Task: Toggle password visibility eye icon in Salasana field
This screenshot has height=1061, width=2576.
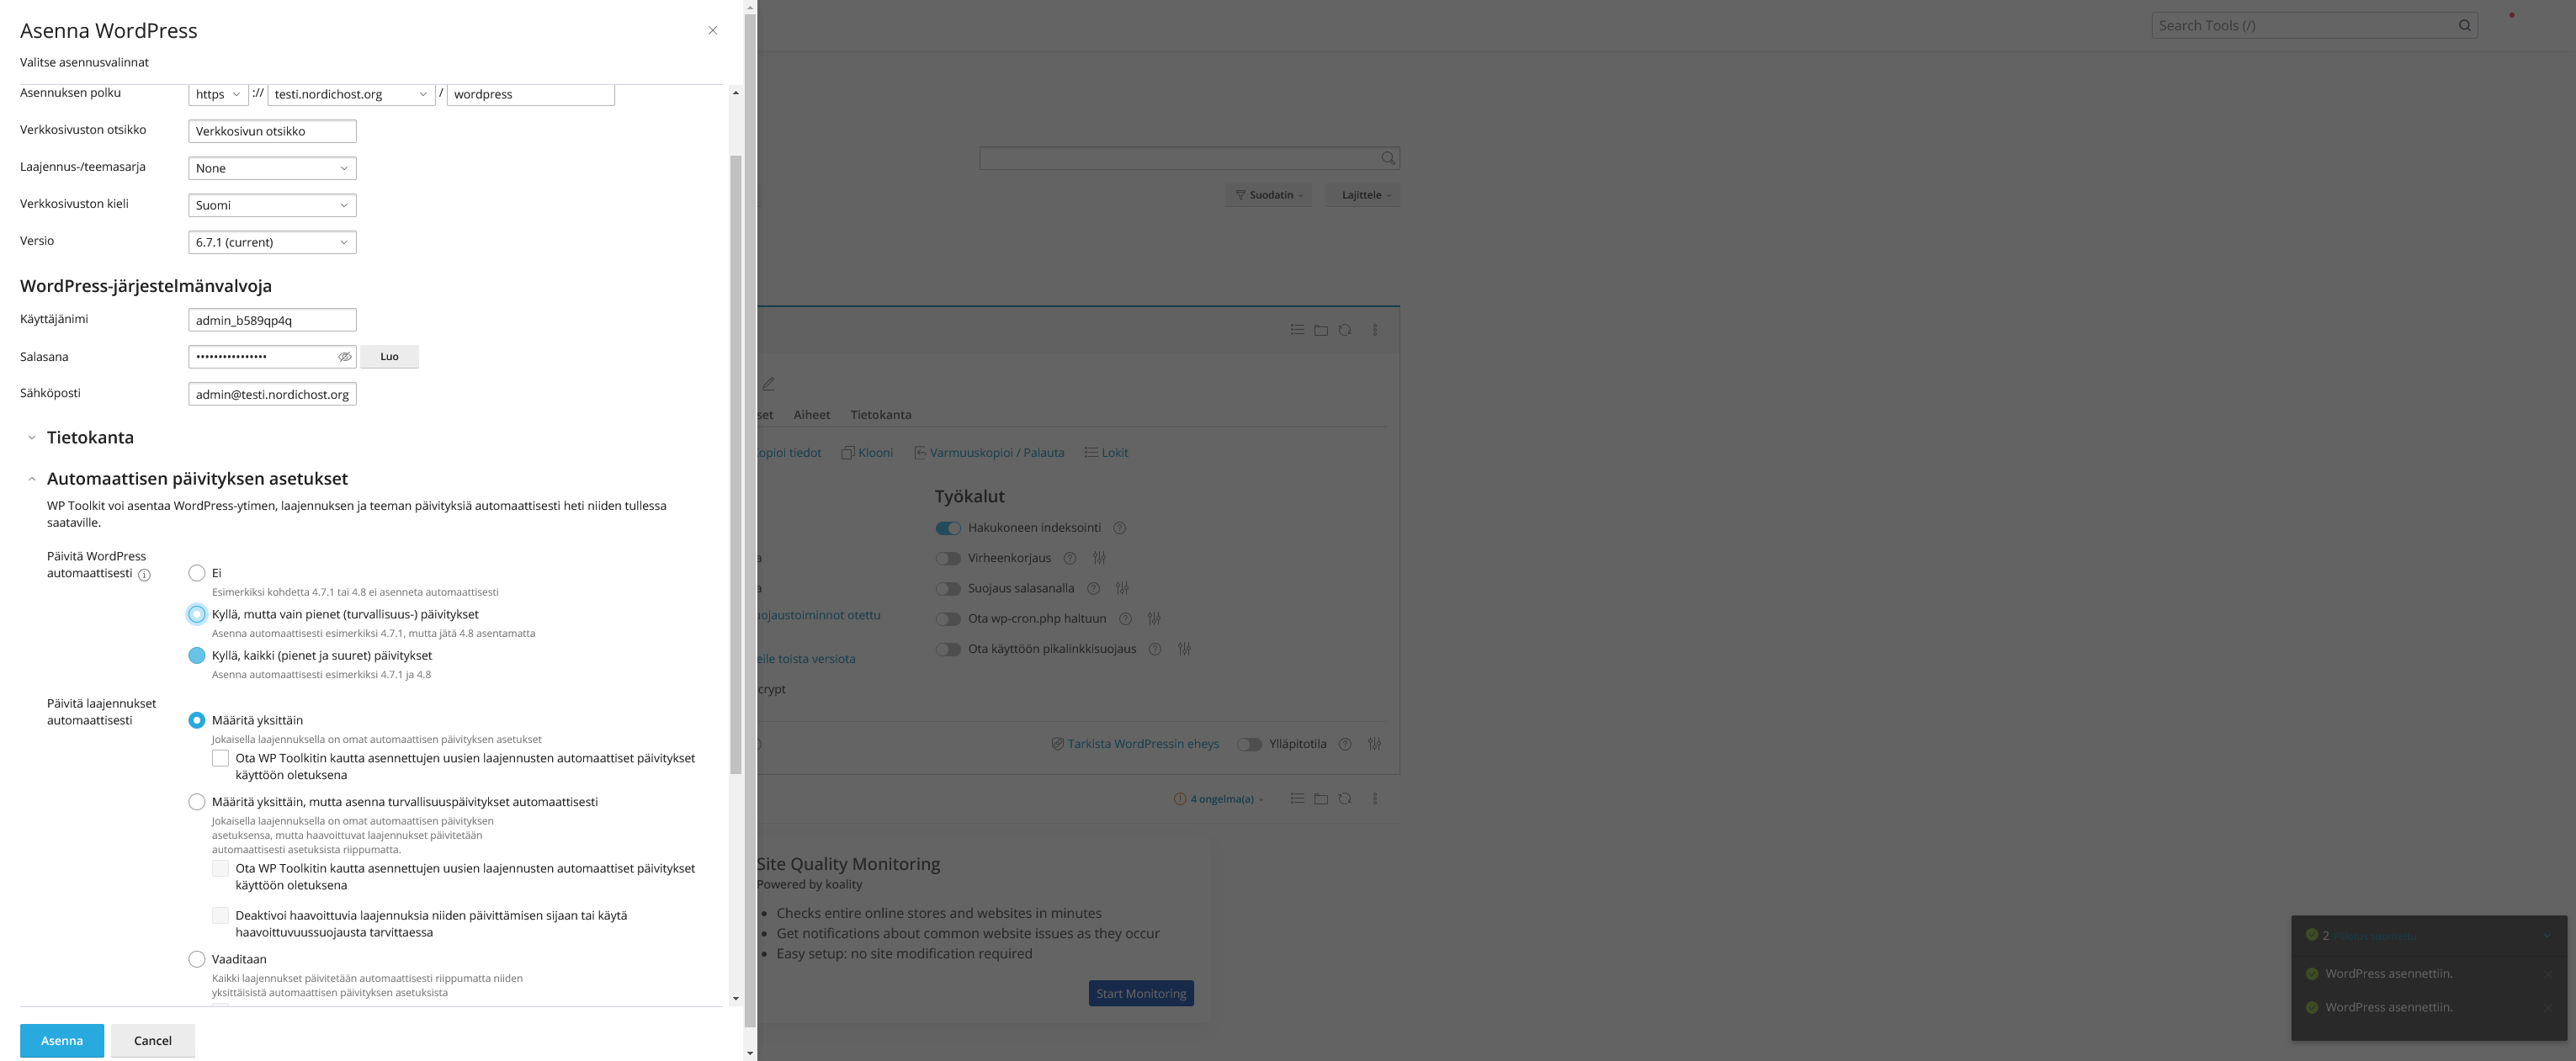Action: coord(344,357)
